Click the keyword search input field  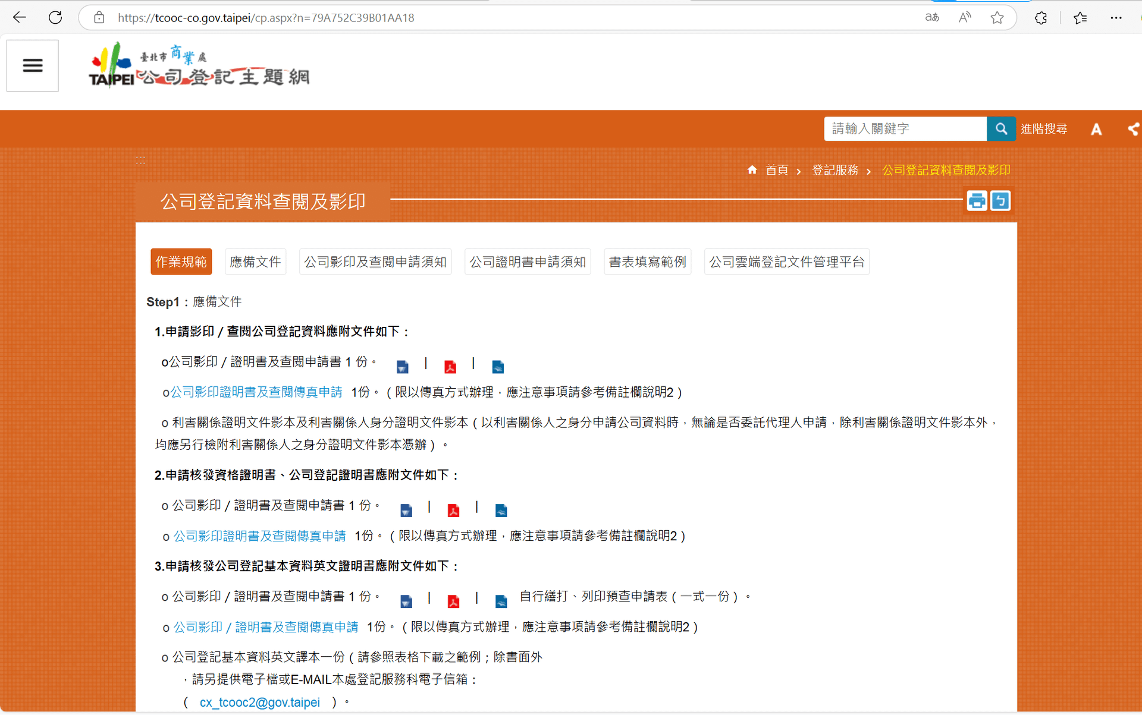(905, 128)
